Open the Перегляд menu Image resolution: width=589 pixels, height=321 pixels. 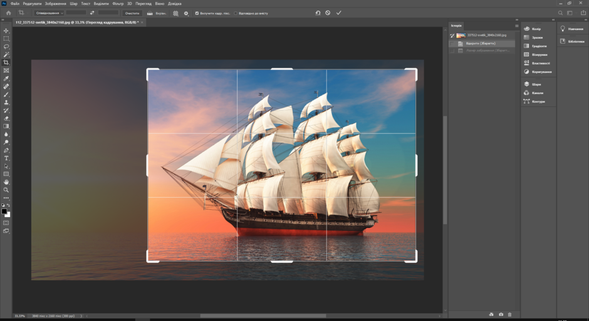pos(143,3)
